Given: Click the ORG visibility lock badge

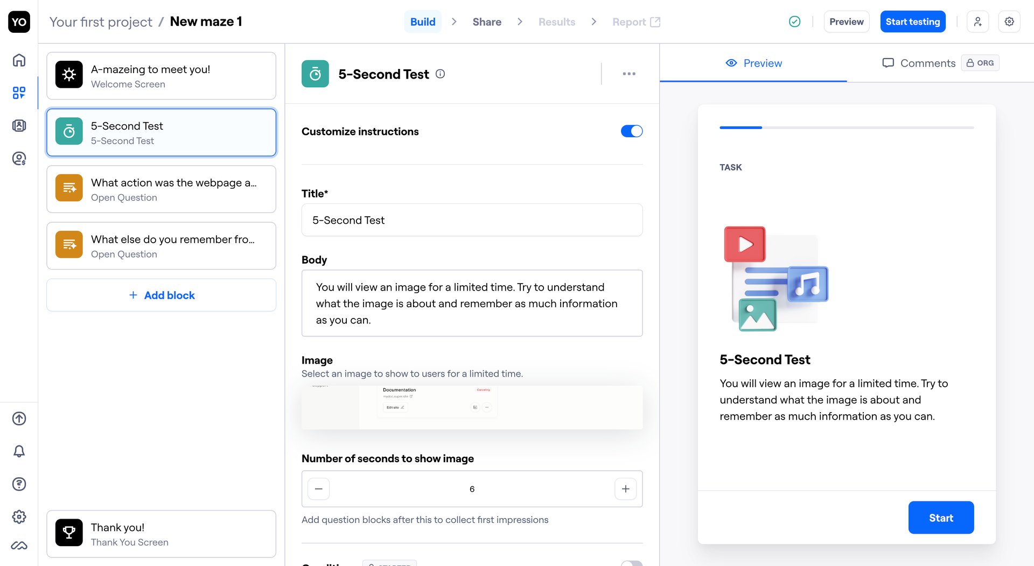Looking at the screenshot, I should (x=980, y=62).
